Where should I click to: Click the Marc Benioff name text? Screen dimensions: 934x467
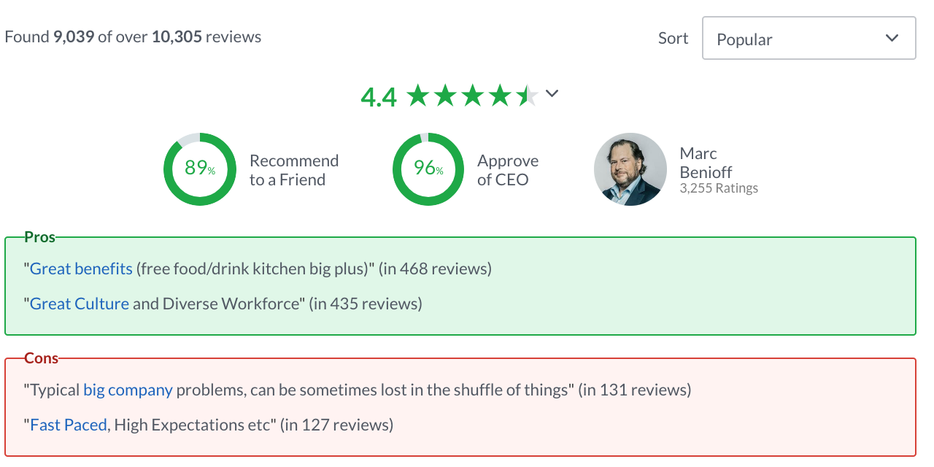point(706,163)
